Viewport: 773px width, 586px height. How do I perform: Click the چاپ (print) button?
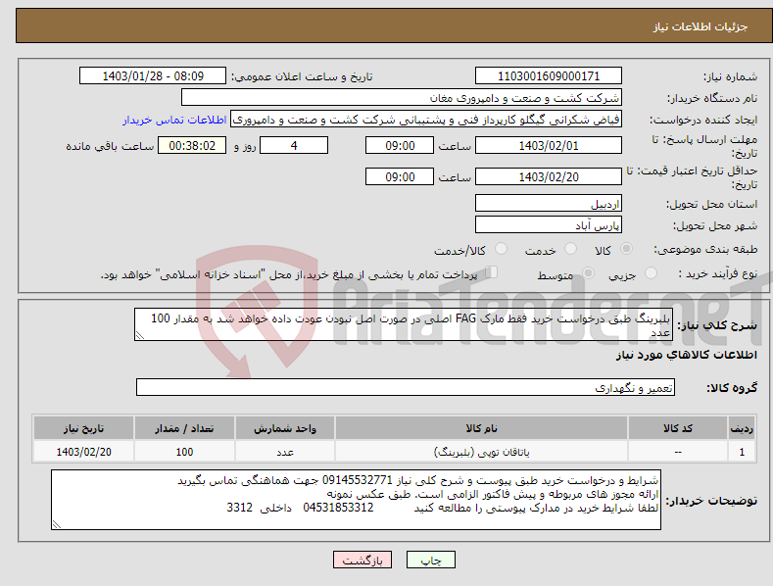click(430, 560)
